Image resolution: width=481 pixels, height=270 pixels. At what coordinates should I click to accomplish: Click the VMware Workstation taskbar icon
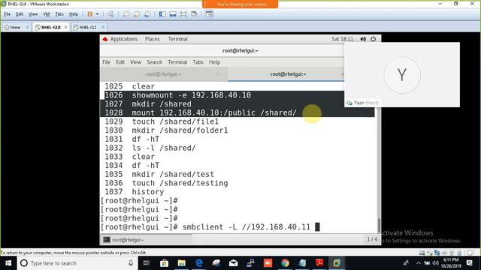pyautogui.click(x=337, y=263)
